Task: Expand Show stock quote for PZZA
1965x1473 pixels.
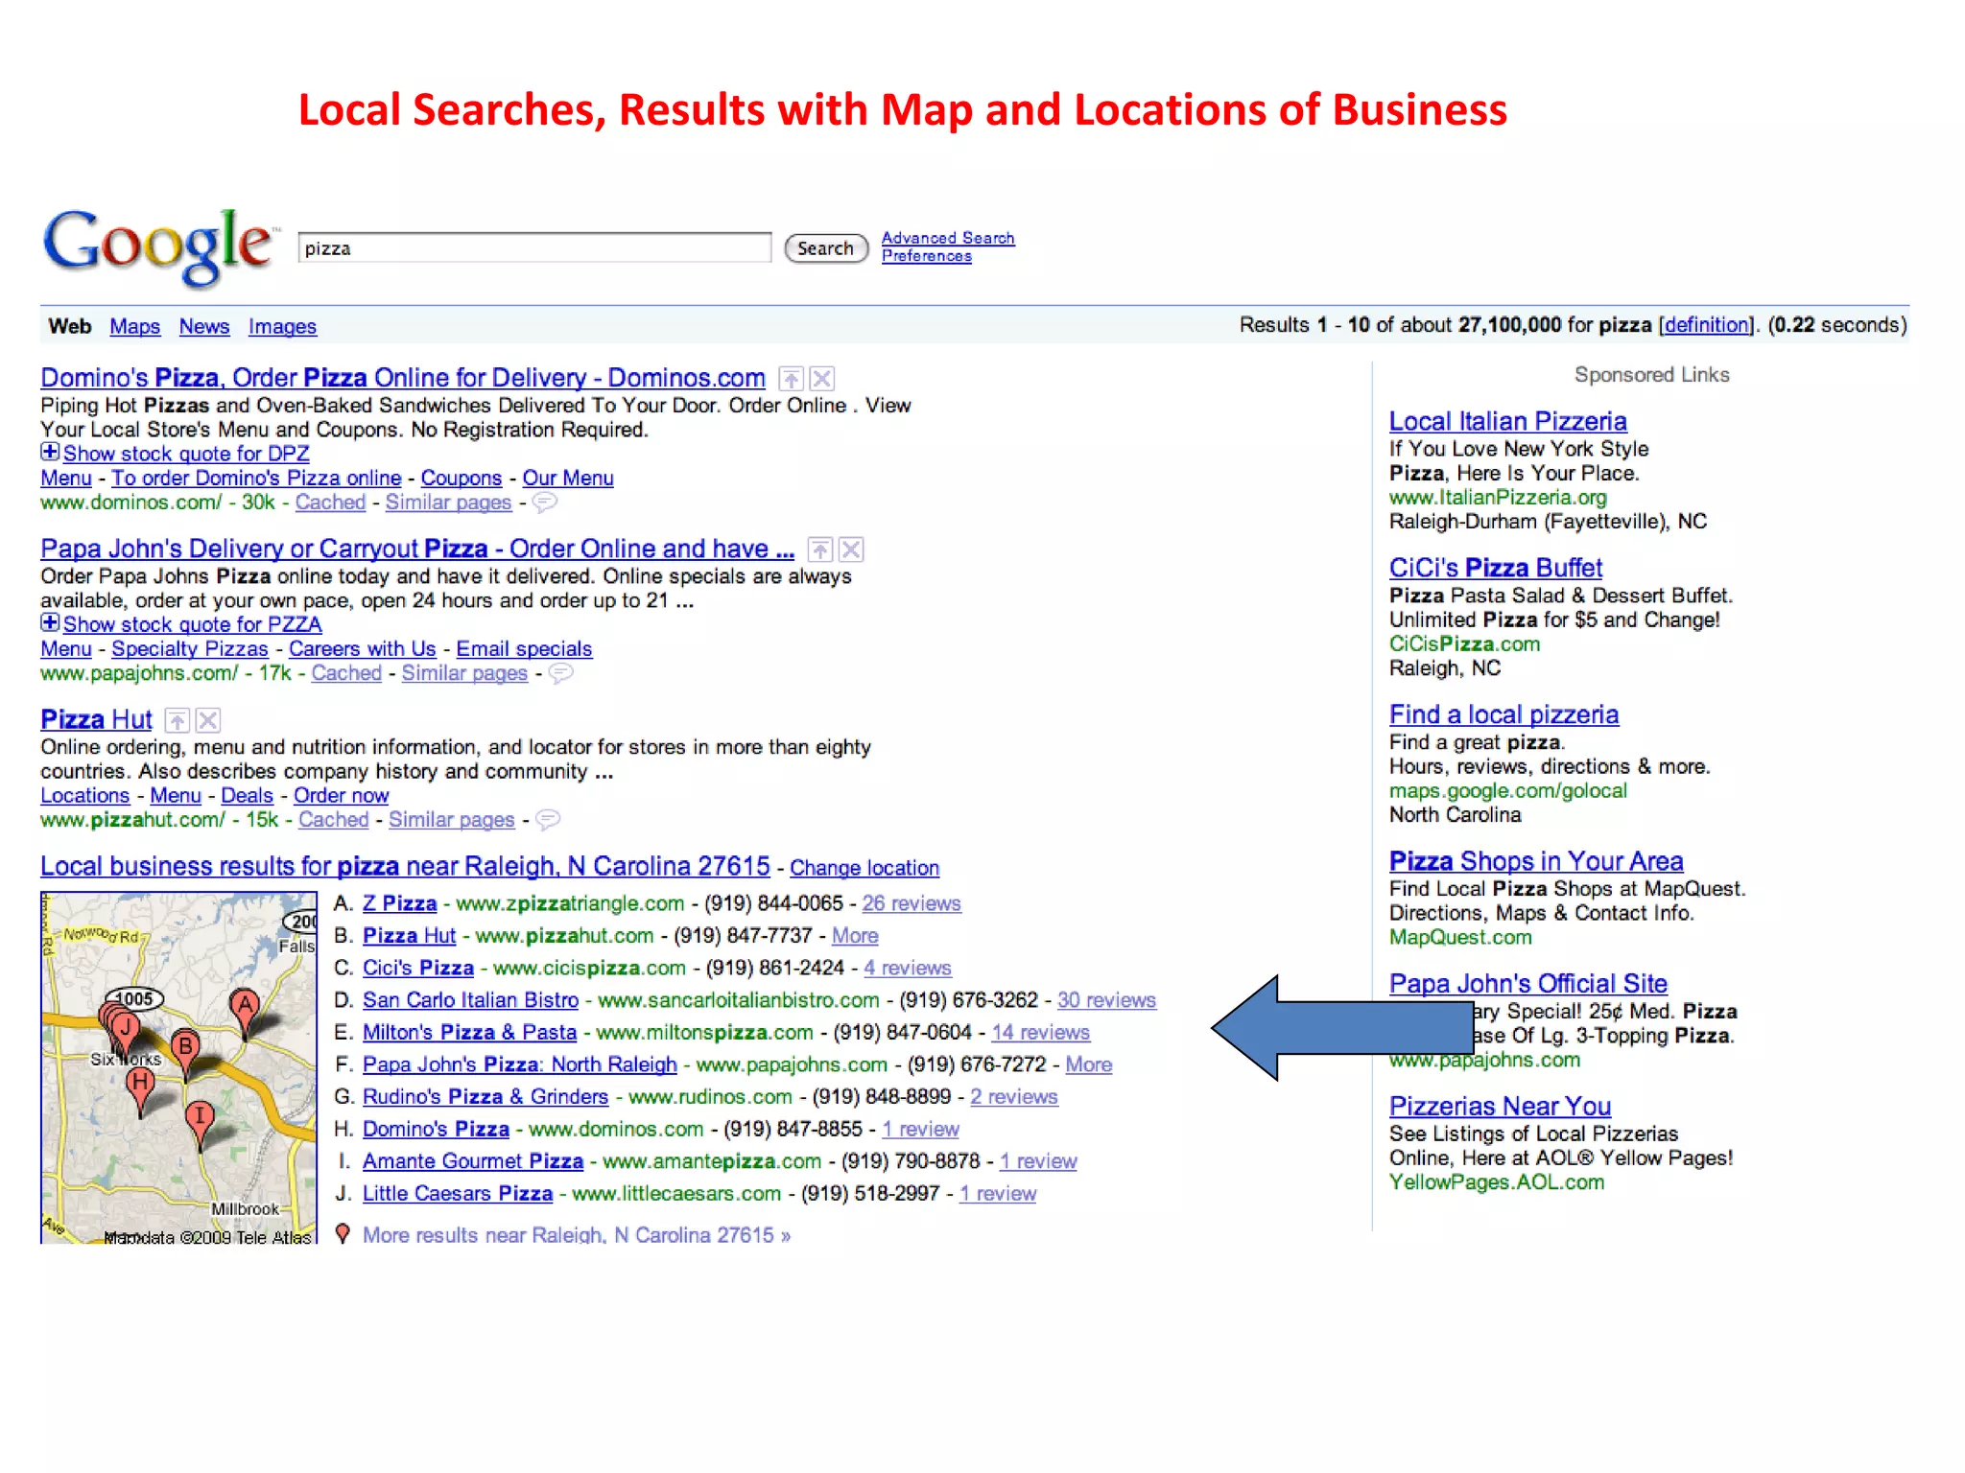Action: click(x=180, y=624)
